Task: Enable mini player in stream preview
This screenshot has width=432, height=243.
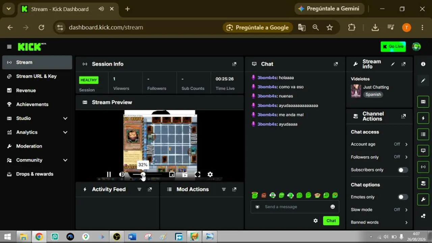Action: [172, 174]
